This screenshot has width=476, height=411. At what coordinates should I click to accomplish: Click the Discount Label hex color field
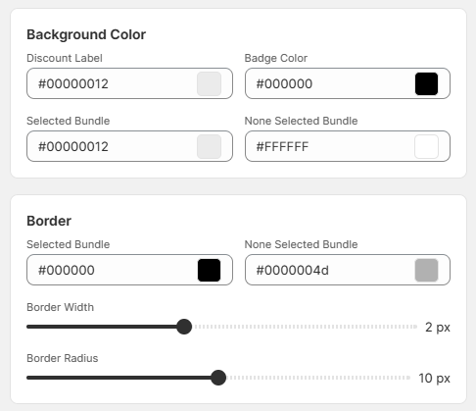[129, 83]
